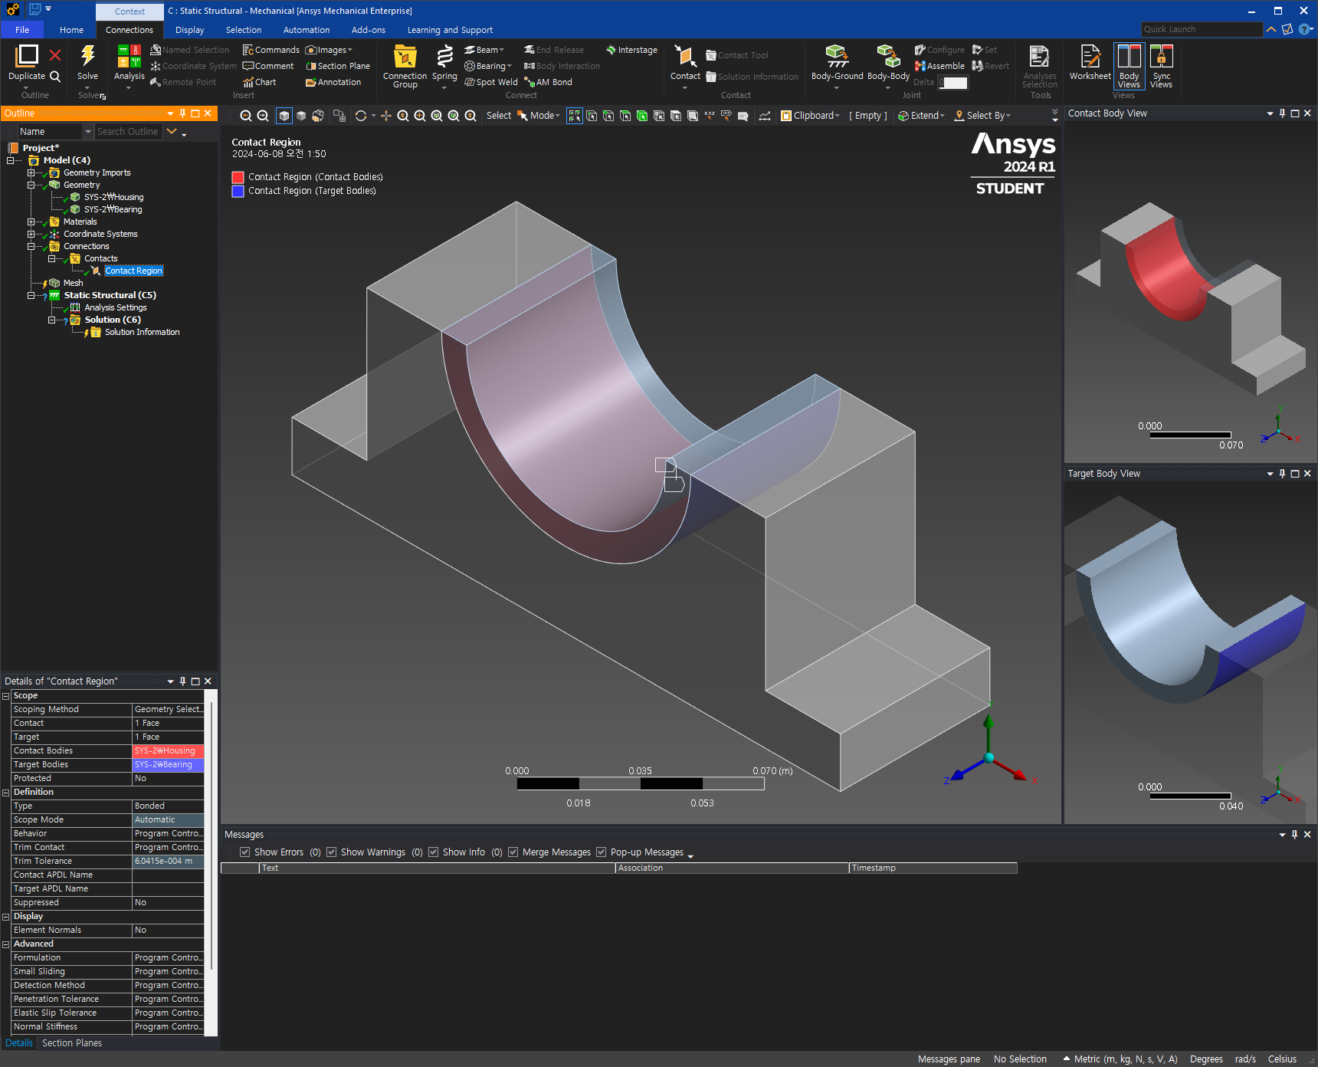Click the AM Bond tool

click(548, 82)
